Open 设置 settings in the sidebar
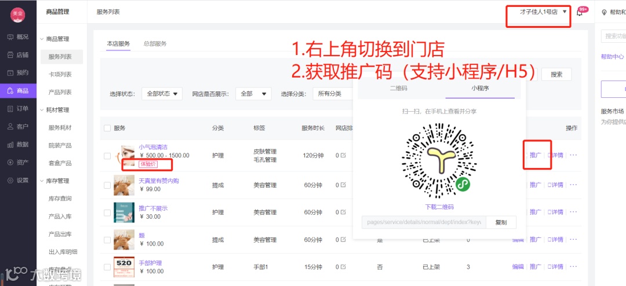This screenshot has height=286, width=626. 18,180
